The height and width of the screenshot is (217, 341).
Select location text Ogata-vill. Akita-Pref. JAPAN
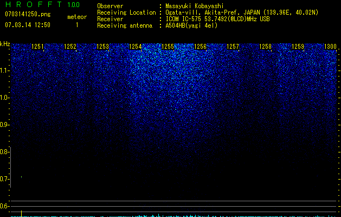[213, 12]
